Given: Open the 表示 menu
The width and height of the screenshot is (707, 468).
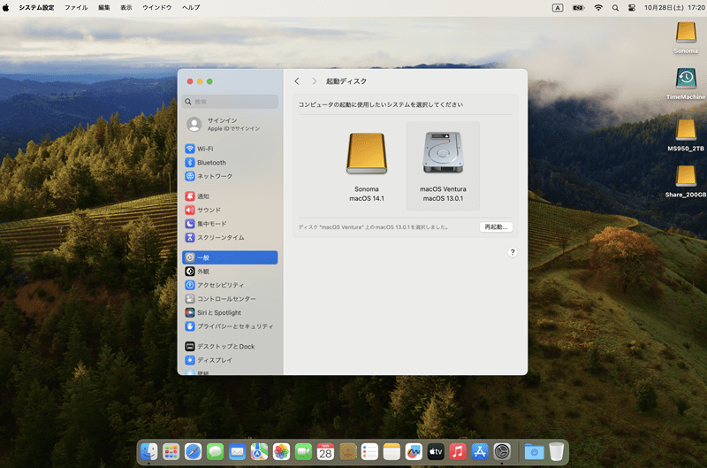Looking at the screenshot, I should click(x=125, y=7).
